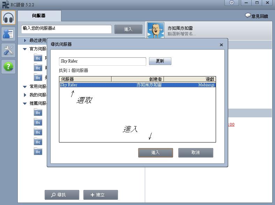The height and width of the screenshot is (205, 275).
Task: Click the 建立 create button
Action: point(101,195)
